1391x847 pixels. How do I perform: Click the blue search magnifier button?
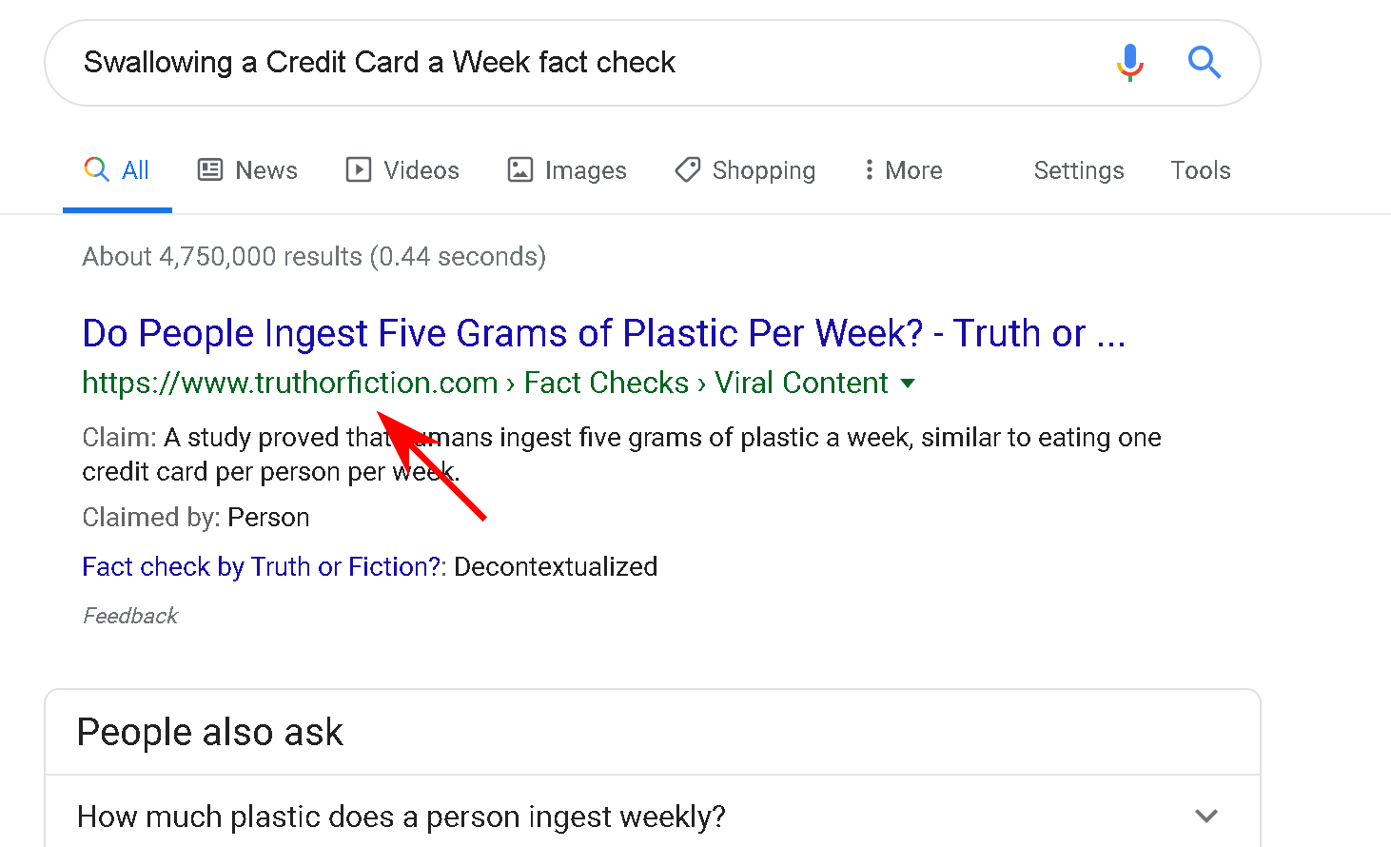(1204, 63)
